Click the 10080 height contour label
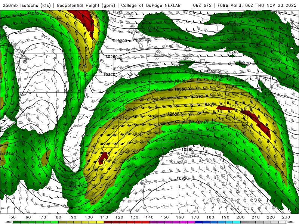The height and width of the screenshot is (224, 299). (235, 24)
